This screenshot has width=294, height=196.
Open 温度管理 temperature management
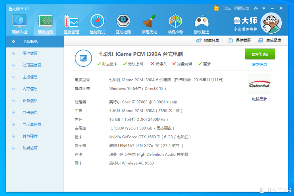[x=71, y=24]
